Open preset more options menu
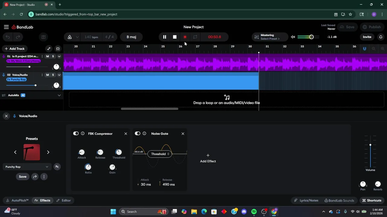Image resolution: width=387 pixels, height=217 pixels. tap(44, 177)
